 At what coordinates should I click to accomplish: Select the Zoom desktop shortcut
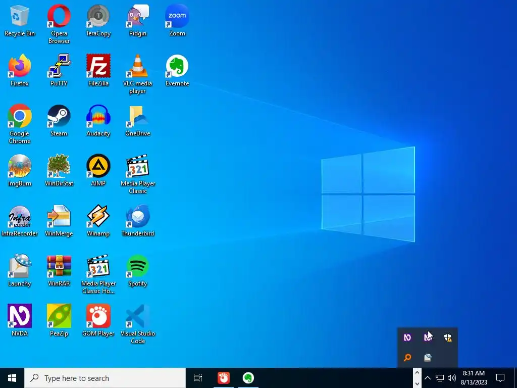(x=177, y=20)
